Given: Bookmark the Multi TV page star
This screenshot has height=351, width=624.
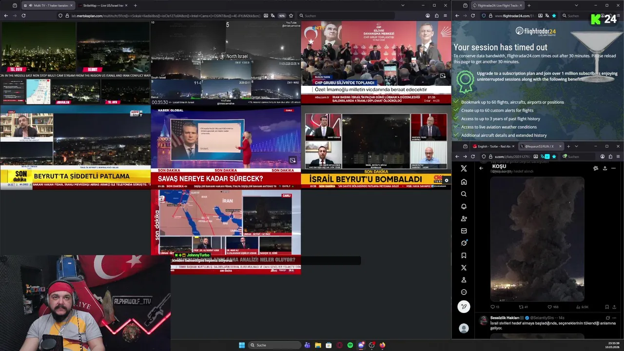Looking at the screenshot, I should [x=291, y=16].
